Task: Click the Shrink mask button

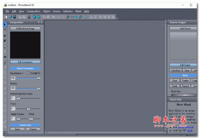Action: tap(175, 86)
